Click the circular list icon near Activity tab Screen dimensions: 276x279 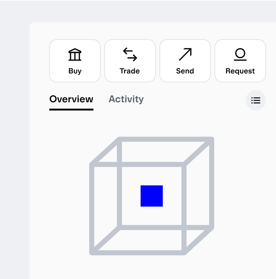256,100
